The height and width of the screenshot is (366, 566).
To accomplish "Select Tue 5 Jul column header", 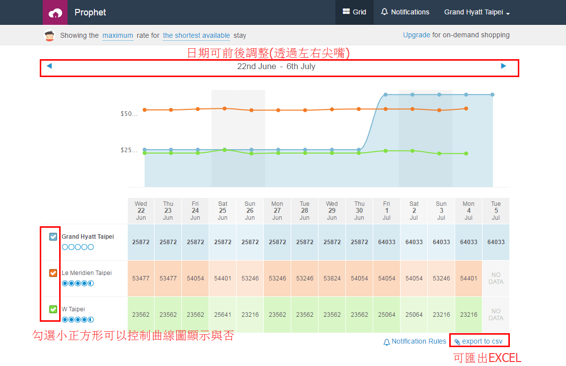I will [x=496, y=211].
